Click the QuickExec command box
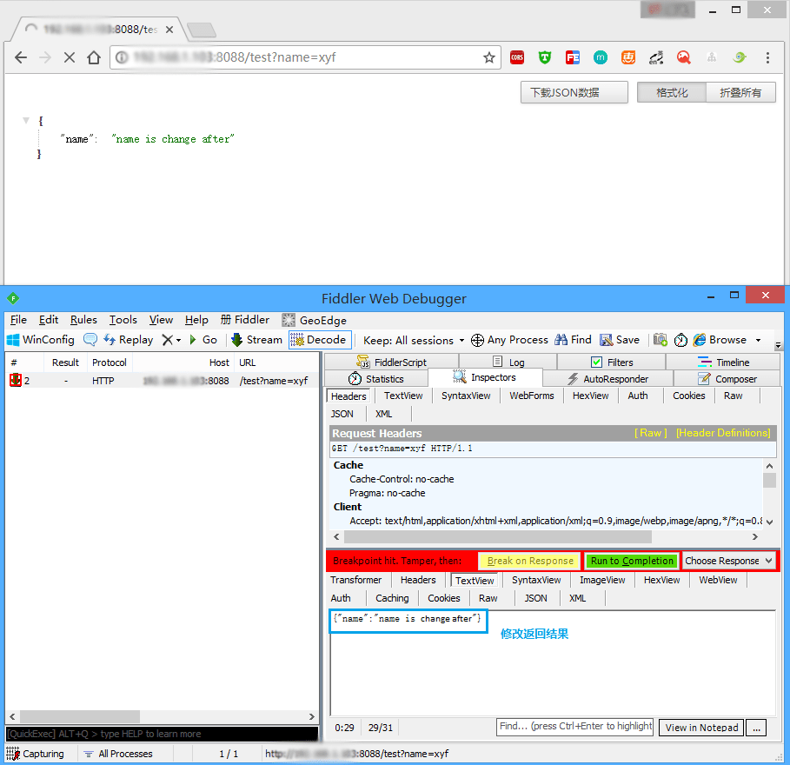The height and width of the screenshot is (765, 790). pyautogui.click(x=162, y=734)
